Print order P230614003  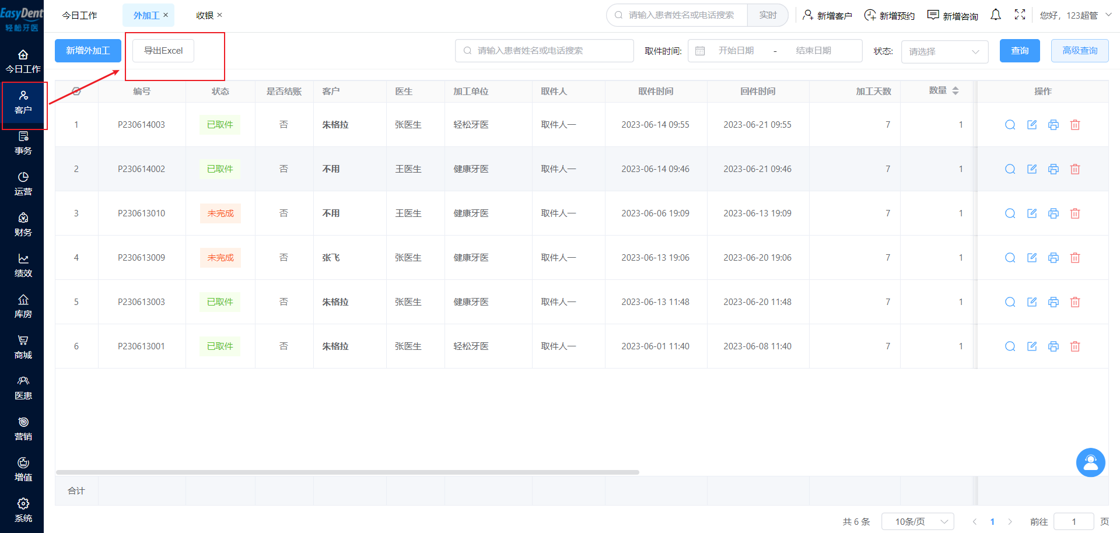point(1053,125)
